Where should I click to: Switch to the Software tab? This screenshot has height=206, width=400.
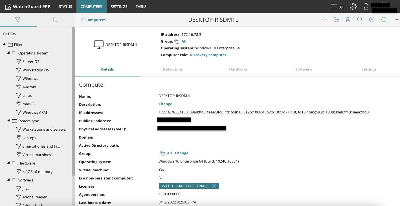[x=304, y=69]
